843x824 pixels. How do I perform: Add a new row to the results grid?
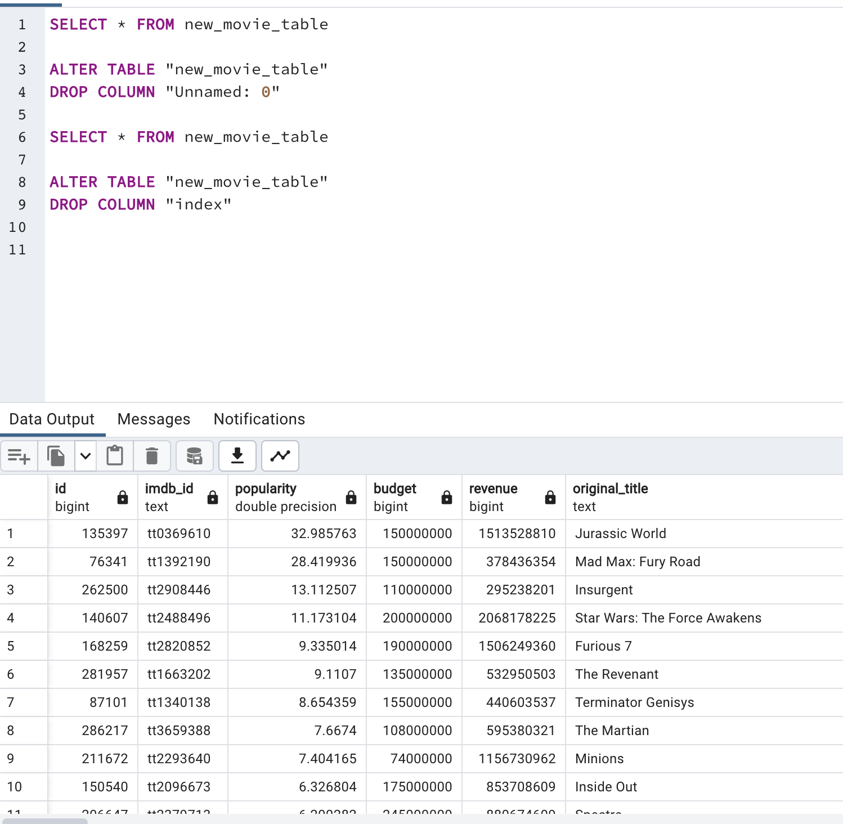click(x=19, y=456)
